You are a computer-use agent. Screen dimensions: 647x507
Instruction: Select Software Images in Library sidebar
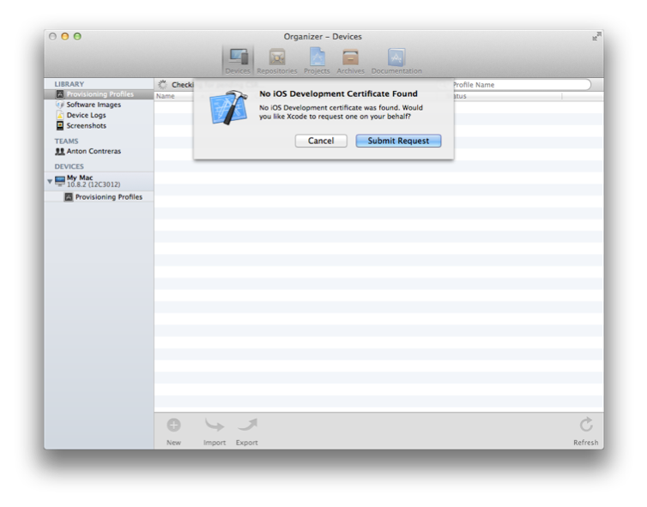click(x=93, y=105)
